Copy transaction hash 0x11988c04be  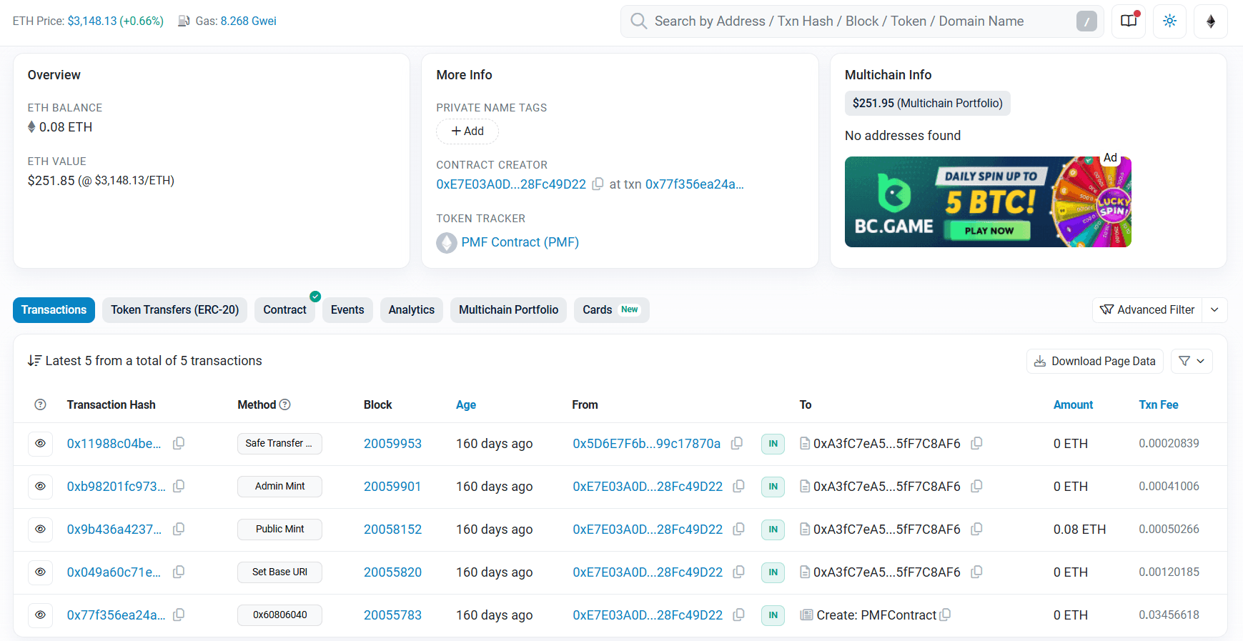click(x=179, y=444)
